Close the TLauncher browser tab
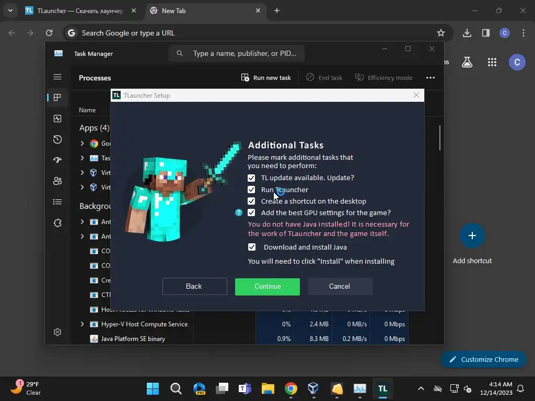The width and height of the screenshot is (535, 401). pyautogui.click(x=134, y=10)
